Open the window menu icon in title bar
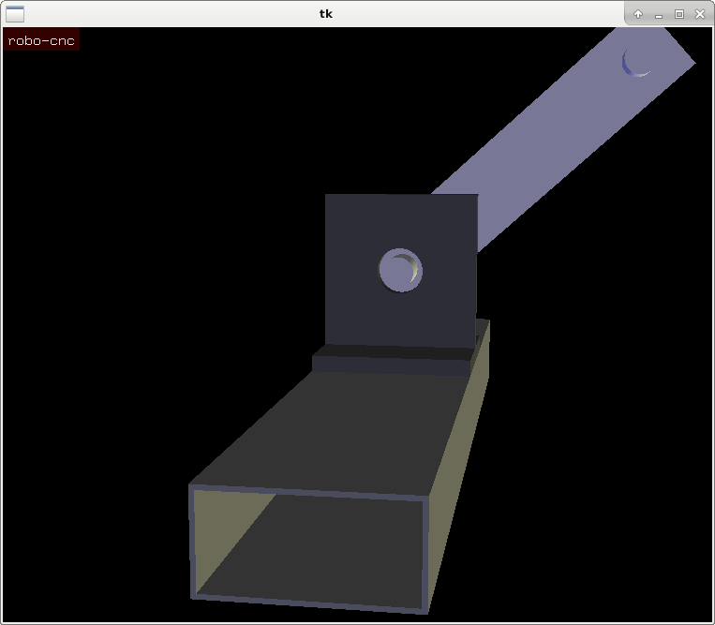Screen dimensions: 715x625 (x=15, y=14)
